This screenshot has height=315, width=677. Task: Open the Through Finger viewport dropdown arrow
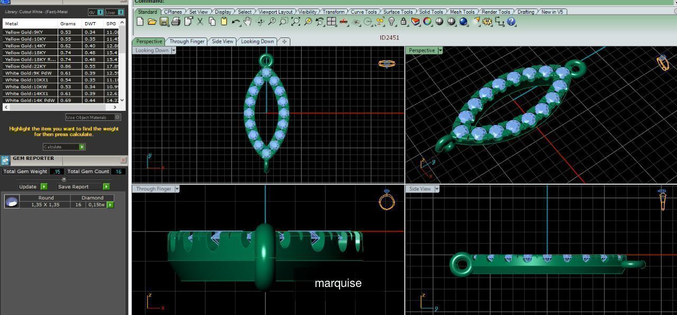pyautogui.click(x=177, y=189)
